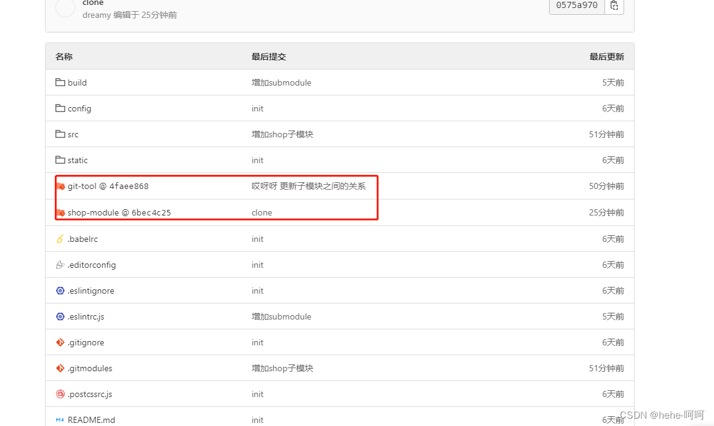Open src's last commit 增加shop子模块
The image size is (714, 426).
click(x=283, y=134)
